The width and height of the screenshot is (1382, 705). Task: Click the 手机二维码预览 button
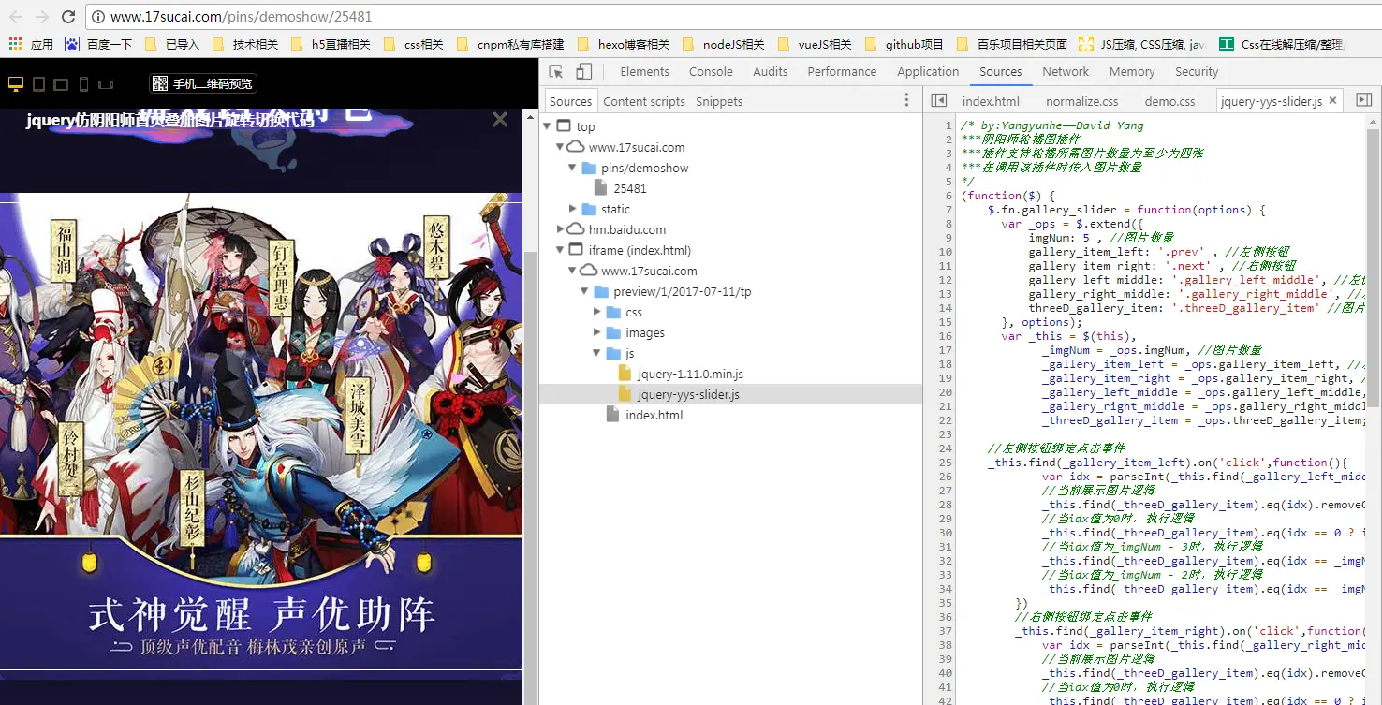[x=203, y=84]
